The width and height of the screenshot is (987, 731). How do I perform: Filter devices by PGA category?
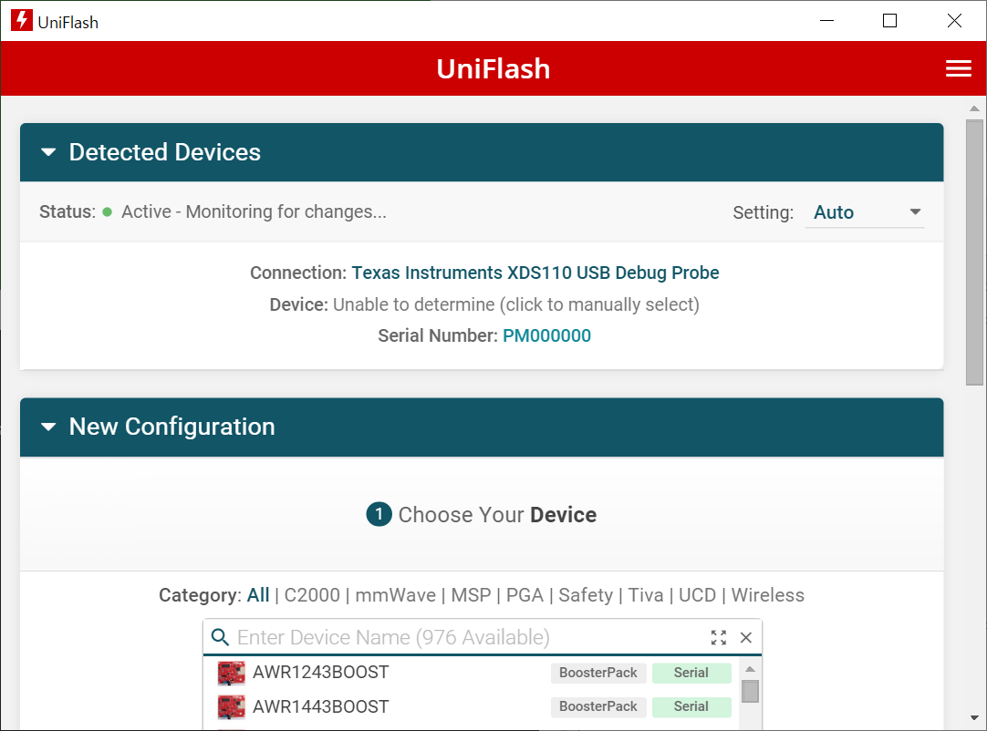(525, 595)
